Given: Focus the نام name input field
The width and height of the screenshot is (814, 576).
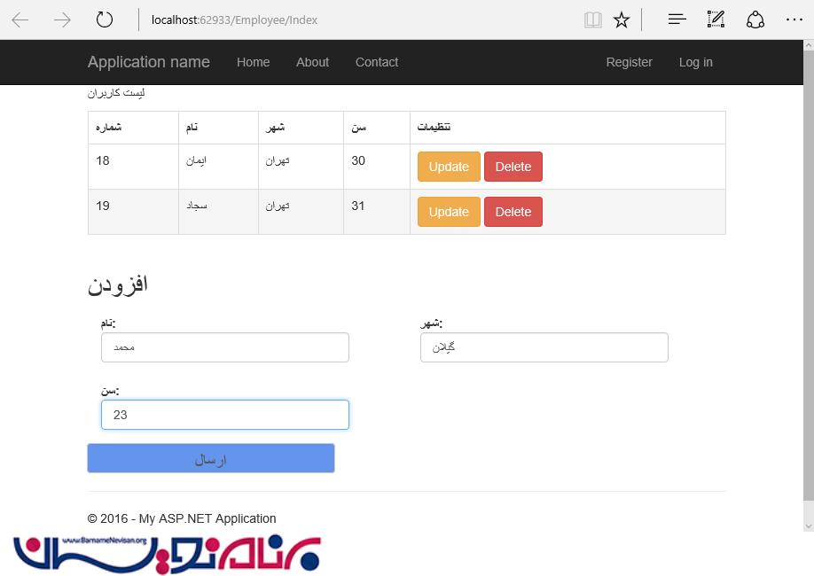Looking at the screenshot, I should pos(225,347).
